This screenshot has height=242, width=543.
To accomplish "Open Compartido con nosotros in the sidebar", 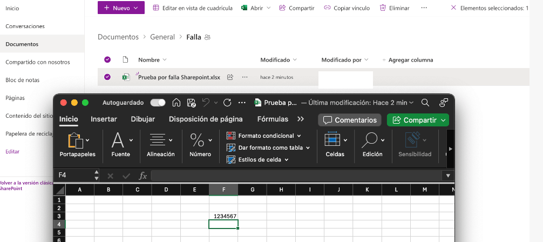I will (38, 62).
